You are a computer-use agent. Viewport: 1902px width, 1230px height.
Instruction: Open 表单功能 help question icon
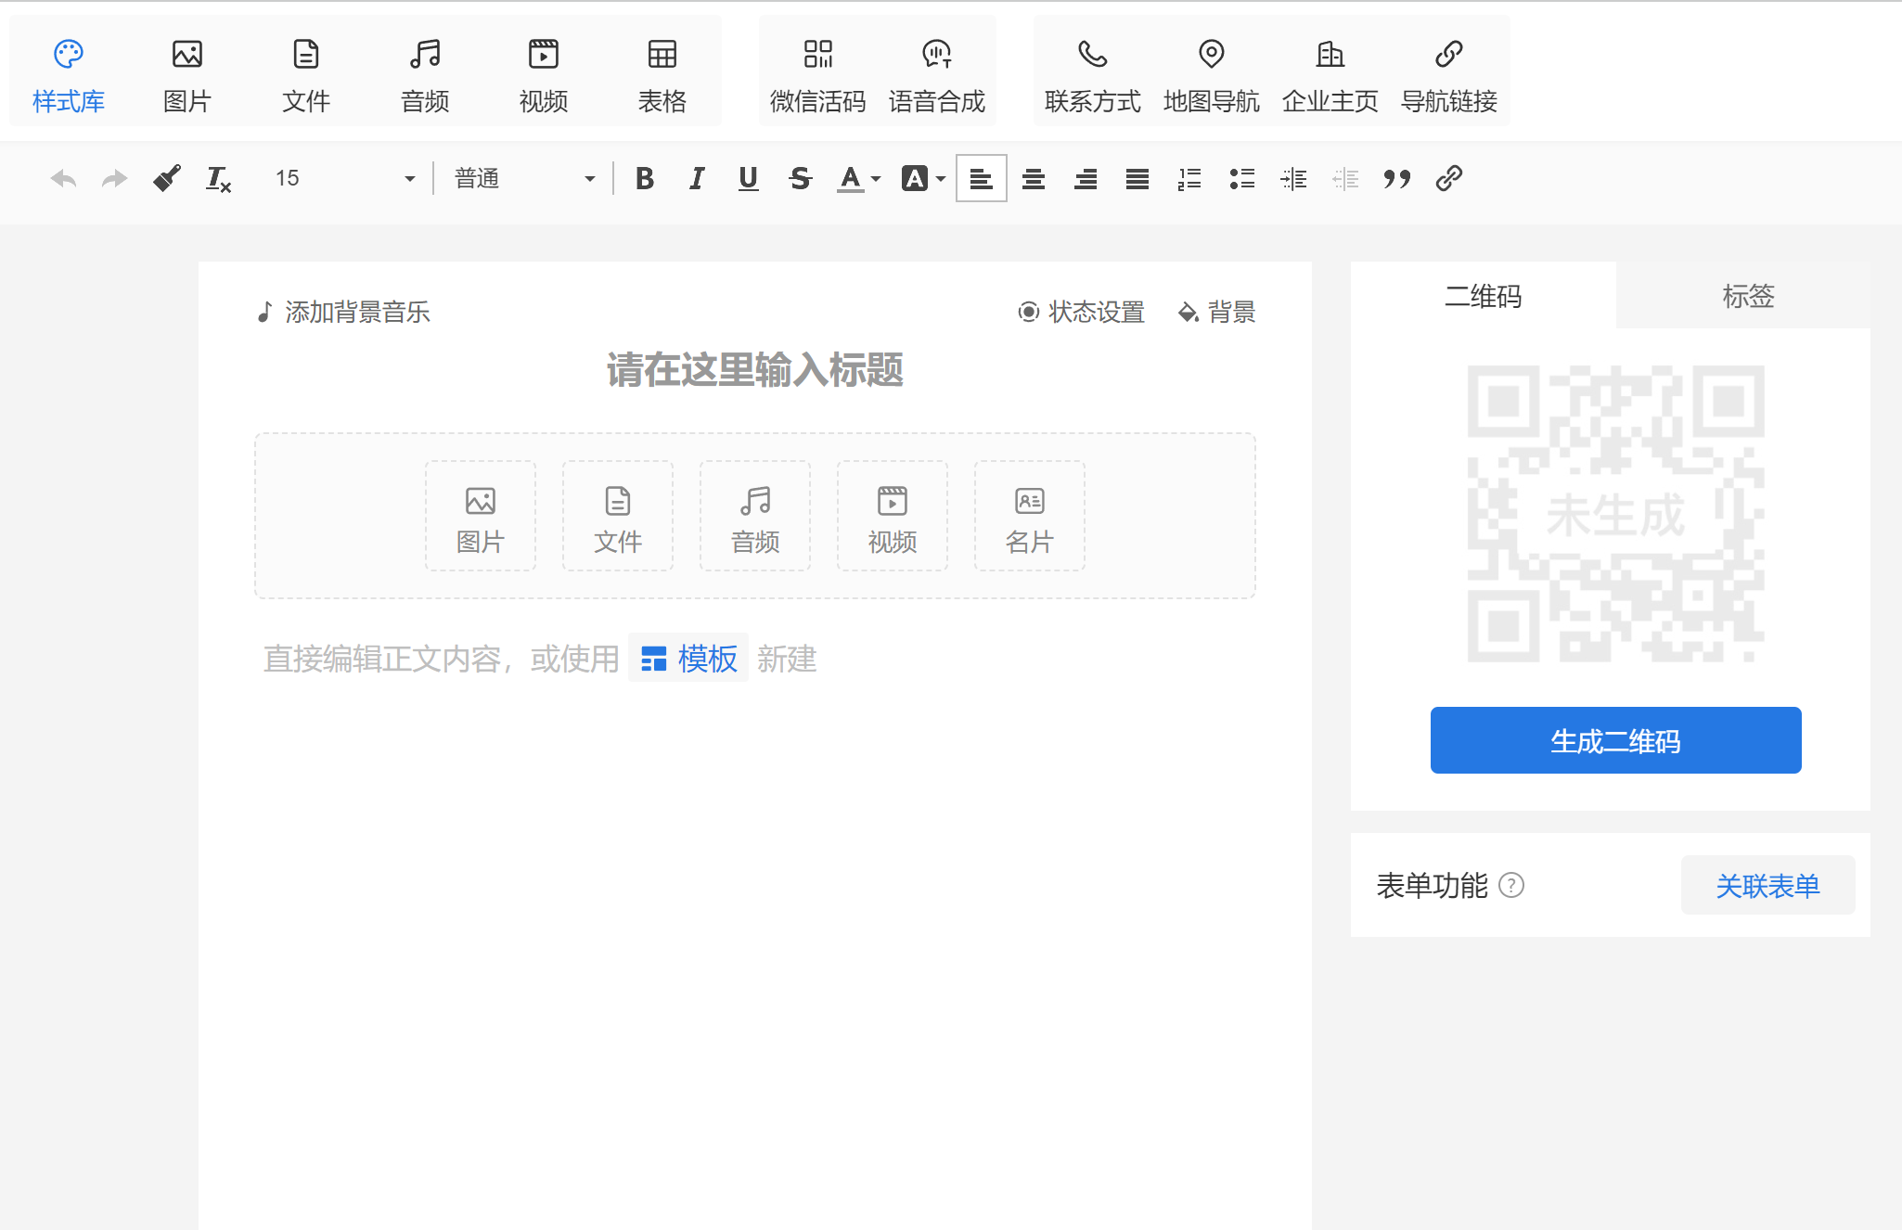(x=1511, y=886)
